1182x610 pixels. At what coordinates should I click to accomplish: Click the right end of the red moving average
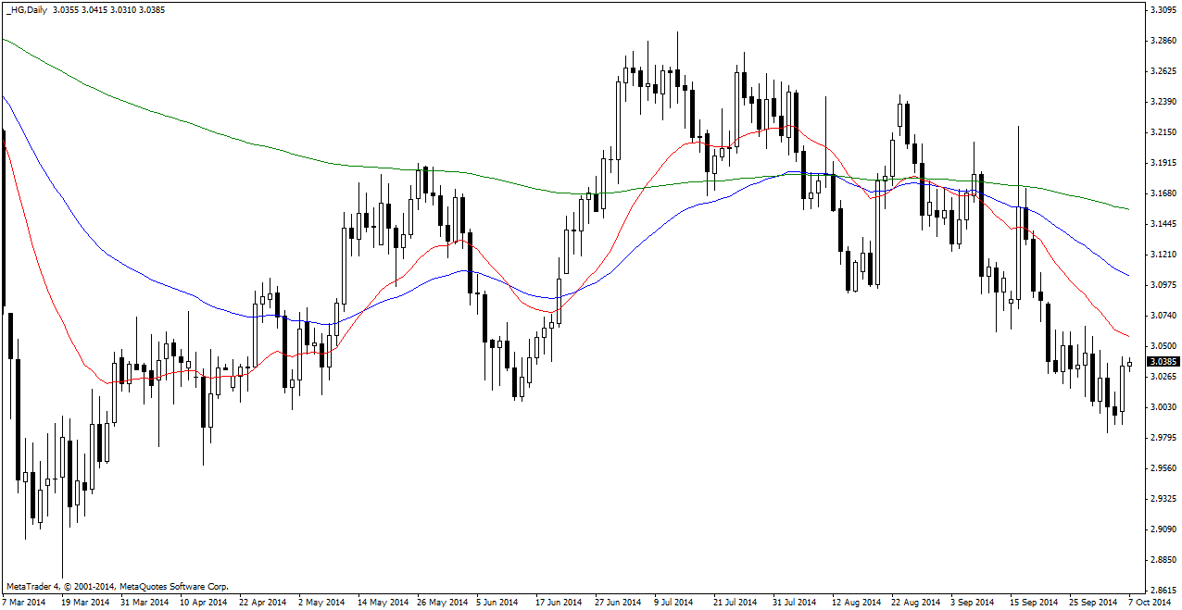1127,336
